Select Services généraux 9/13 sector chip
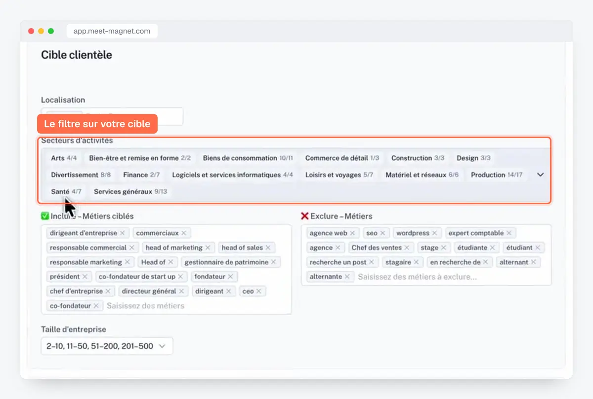The image size is (593, 399). (130, 191)
